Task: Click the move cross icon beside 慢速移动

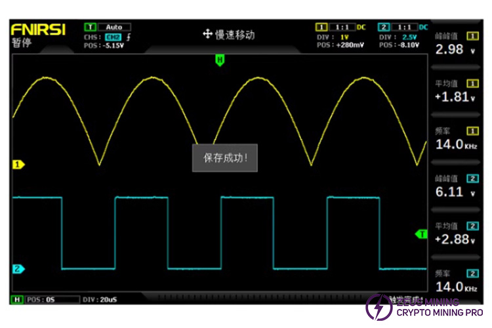Action: pos(208,34)
